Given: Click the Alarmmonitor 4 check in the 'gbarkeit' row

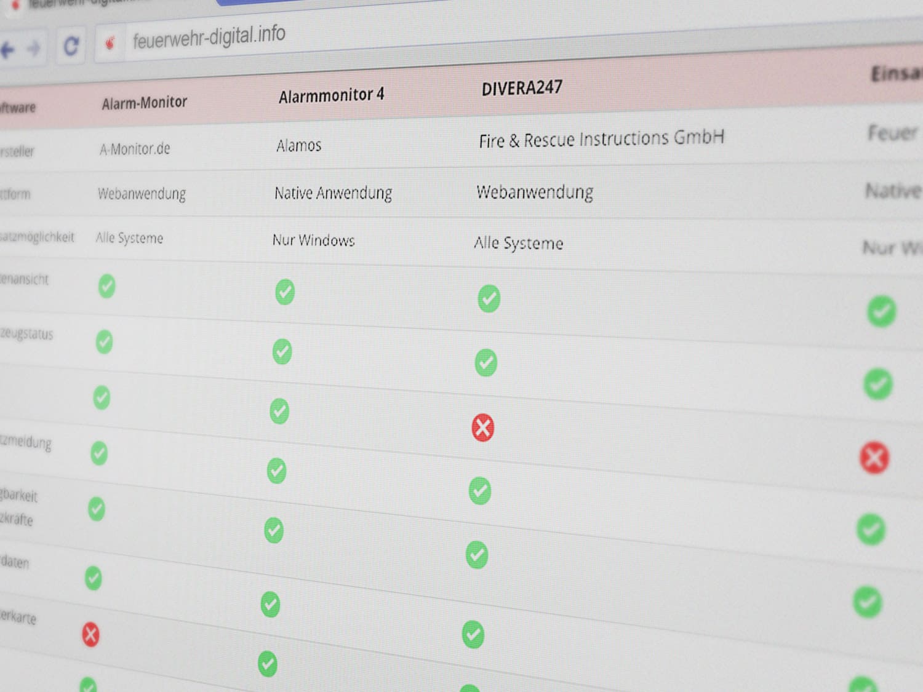Looking at the screenshot, I should [x=274, y=530].
